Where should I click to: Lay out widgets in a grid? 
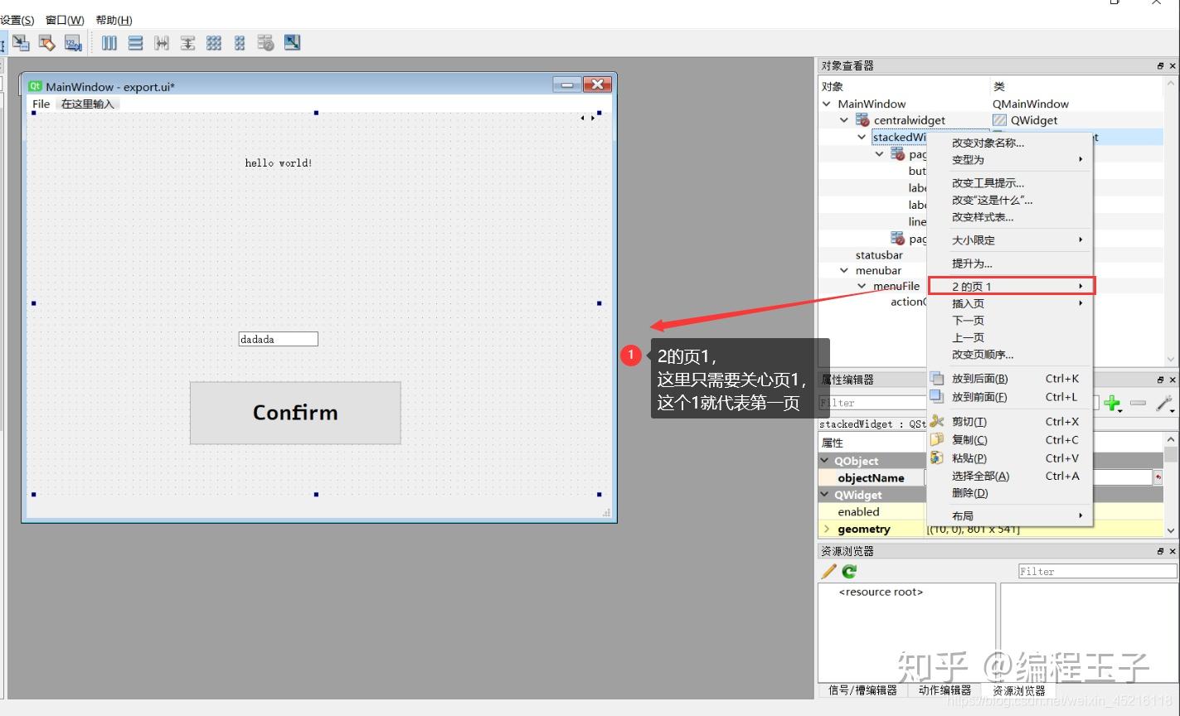pos(213,43)
